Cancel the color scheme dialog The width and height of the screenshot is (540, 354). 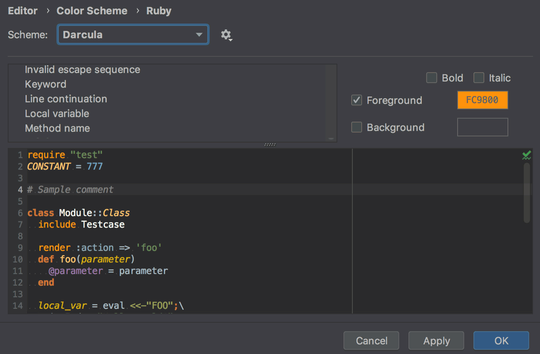[371, 340]
